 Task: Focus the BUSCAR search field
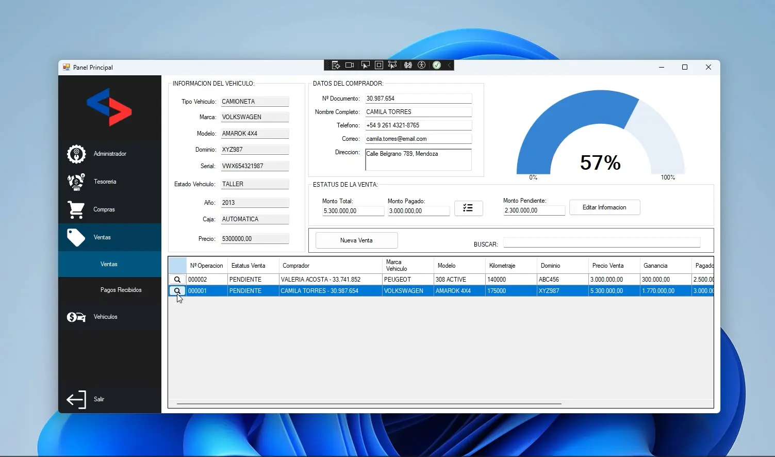pos(602,242)
